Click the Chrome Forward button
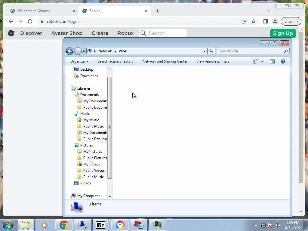The image size is (308, 231). pyautogui.click(x=20, y=21)
